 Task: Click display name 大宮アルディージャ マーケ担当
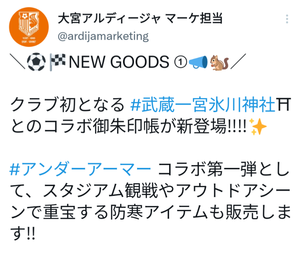(x=140, y=18)
